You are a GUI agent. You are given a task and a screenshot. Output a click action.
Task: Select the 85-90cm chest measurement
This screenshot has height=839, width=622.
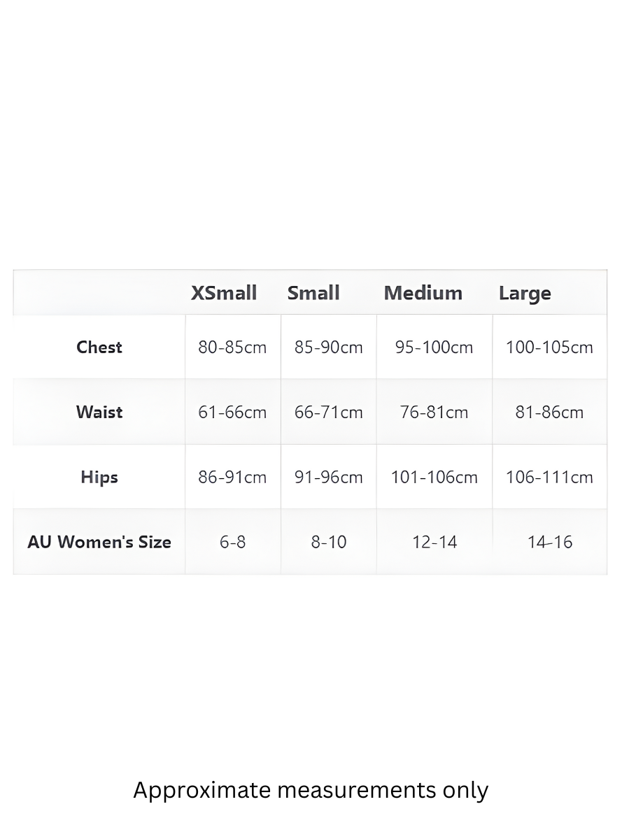329,347
